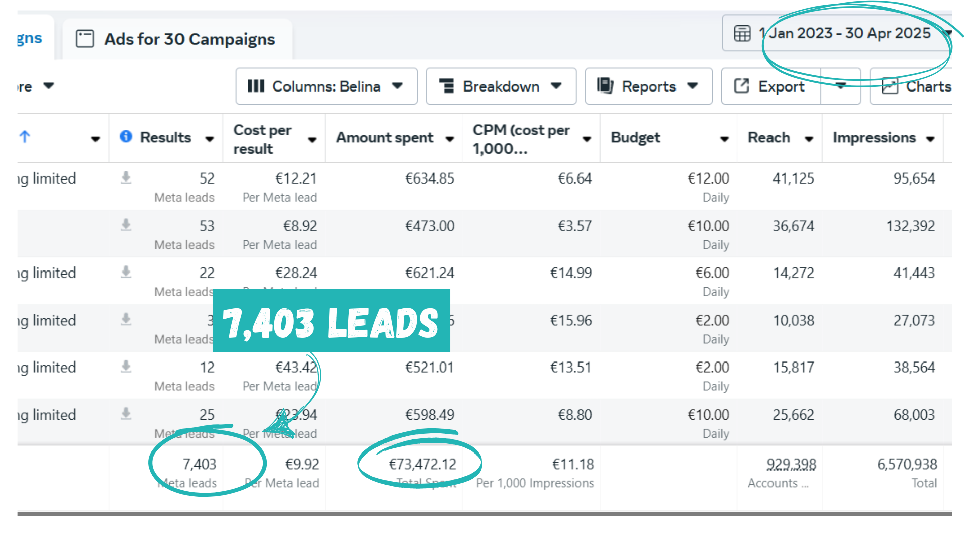Viewport: 965px width, 543px height.
Task: Click the calendar icon beside date range
Action: coord(742,33)
